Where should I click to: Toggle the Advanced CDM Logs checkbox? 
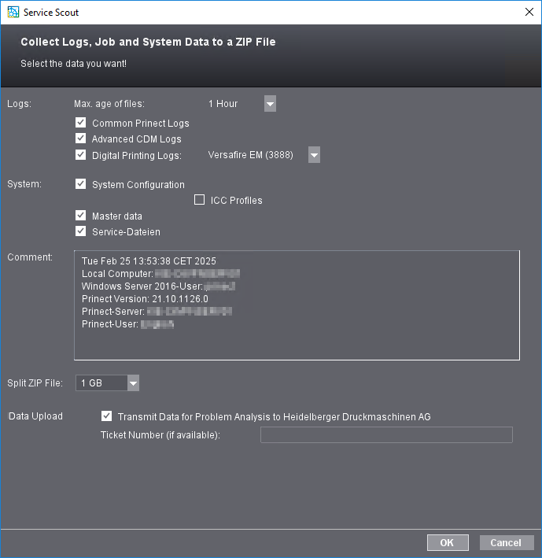click(x=80, y=139)
